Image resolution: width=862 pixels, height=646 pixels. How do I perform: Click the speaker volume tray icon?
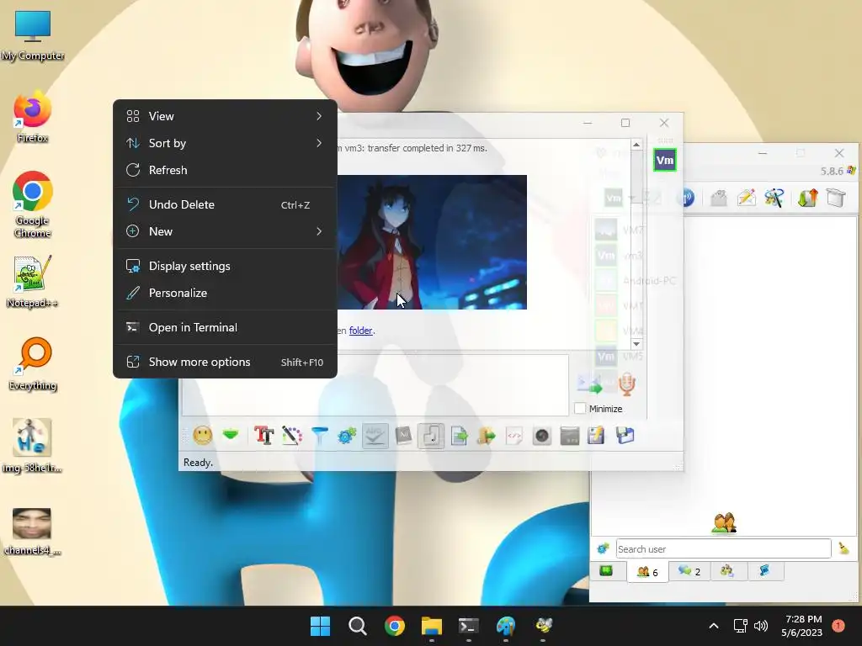click(x=761, y=626)
